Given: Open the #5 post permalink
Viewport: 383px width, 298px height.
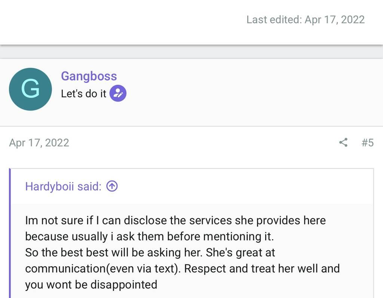Looking at the screenshot, I should pos(367,142).
